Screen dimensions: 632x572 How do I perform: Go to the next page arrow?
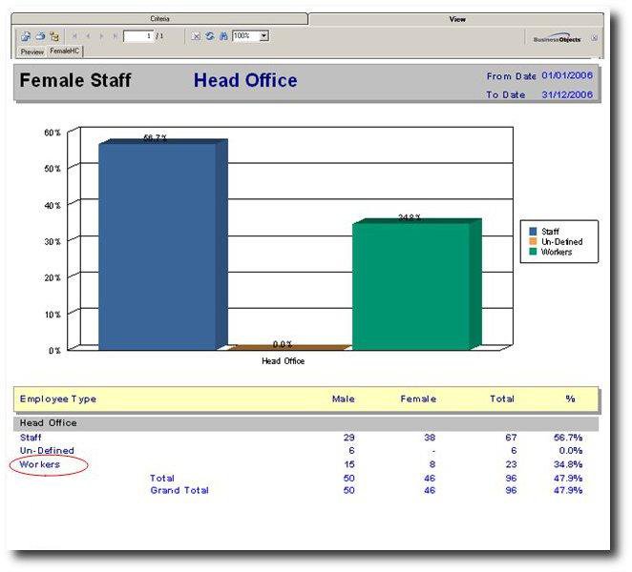pos(101,36)
